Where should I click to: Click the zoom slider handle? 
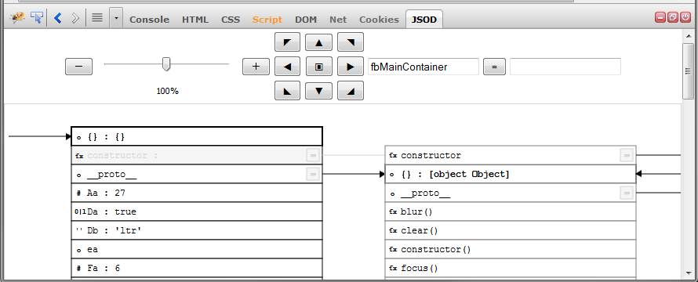tap(166, 64)
